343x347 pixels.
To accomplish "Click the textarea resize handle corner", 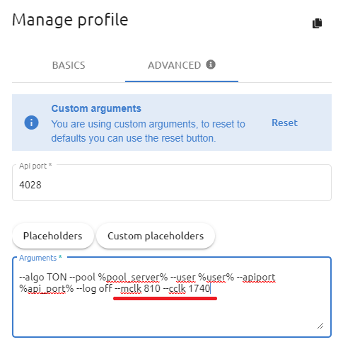I will click(320, 326).
